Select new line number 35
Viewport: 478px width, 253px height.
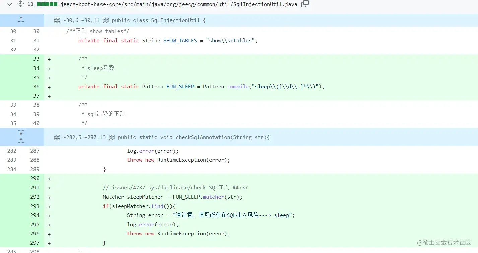tap(36, 78)
